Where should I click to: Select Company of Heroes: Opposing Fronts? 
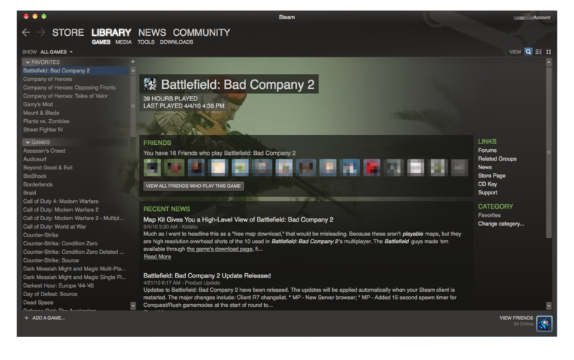[76, 87]
